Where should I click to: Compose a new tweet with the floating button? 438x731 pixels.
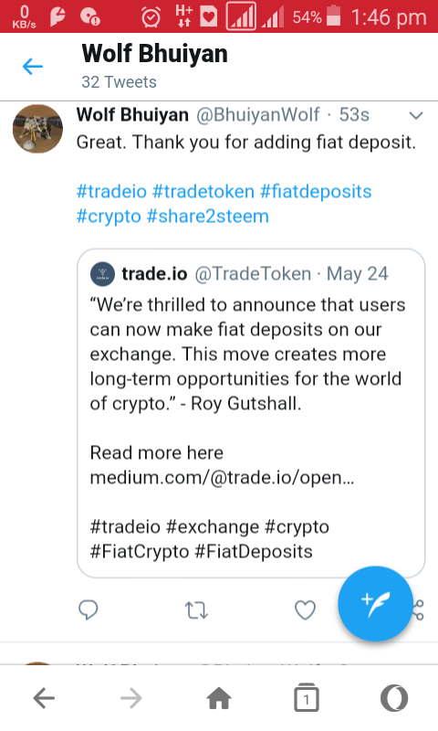pos(375,603)
